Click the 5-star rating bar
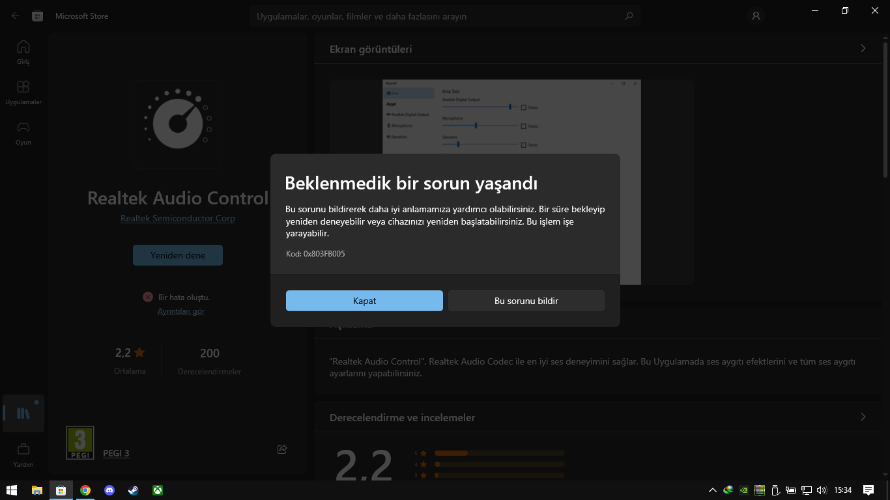The height and width of the screenshot is (500, 890). (499, 453)
